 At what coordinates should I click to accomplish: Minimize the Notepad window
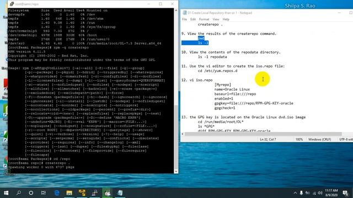pyautogui.click(x=339, y=13)
